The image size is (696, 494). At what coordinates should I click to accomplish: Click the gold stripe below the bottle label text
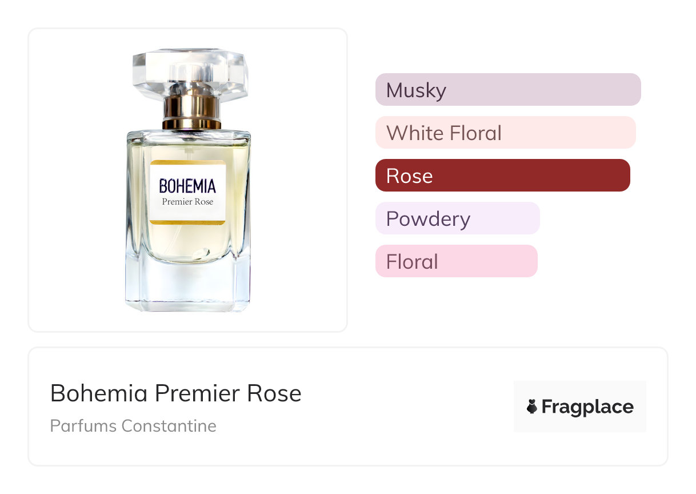(x=187, y=221)
